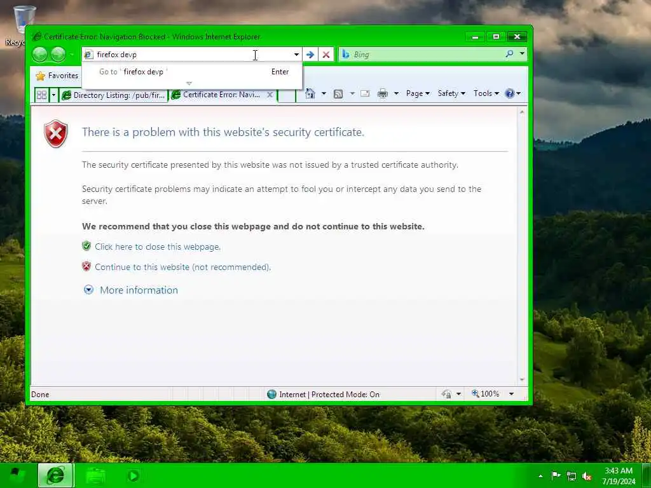The width and height of the screenshot is (651, 488).
Task: Expand the address bar autocomplete dropdown
Action: click(296, 55)
